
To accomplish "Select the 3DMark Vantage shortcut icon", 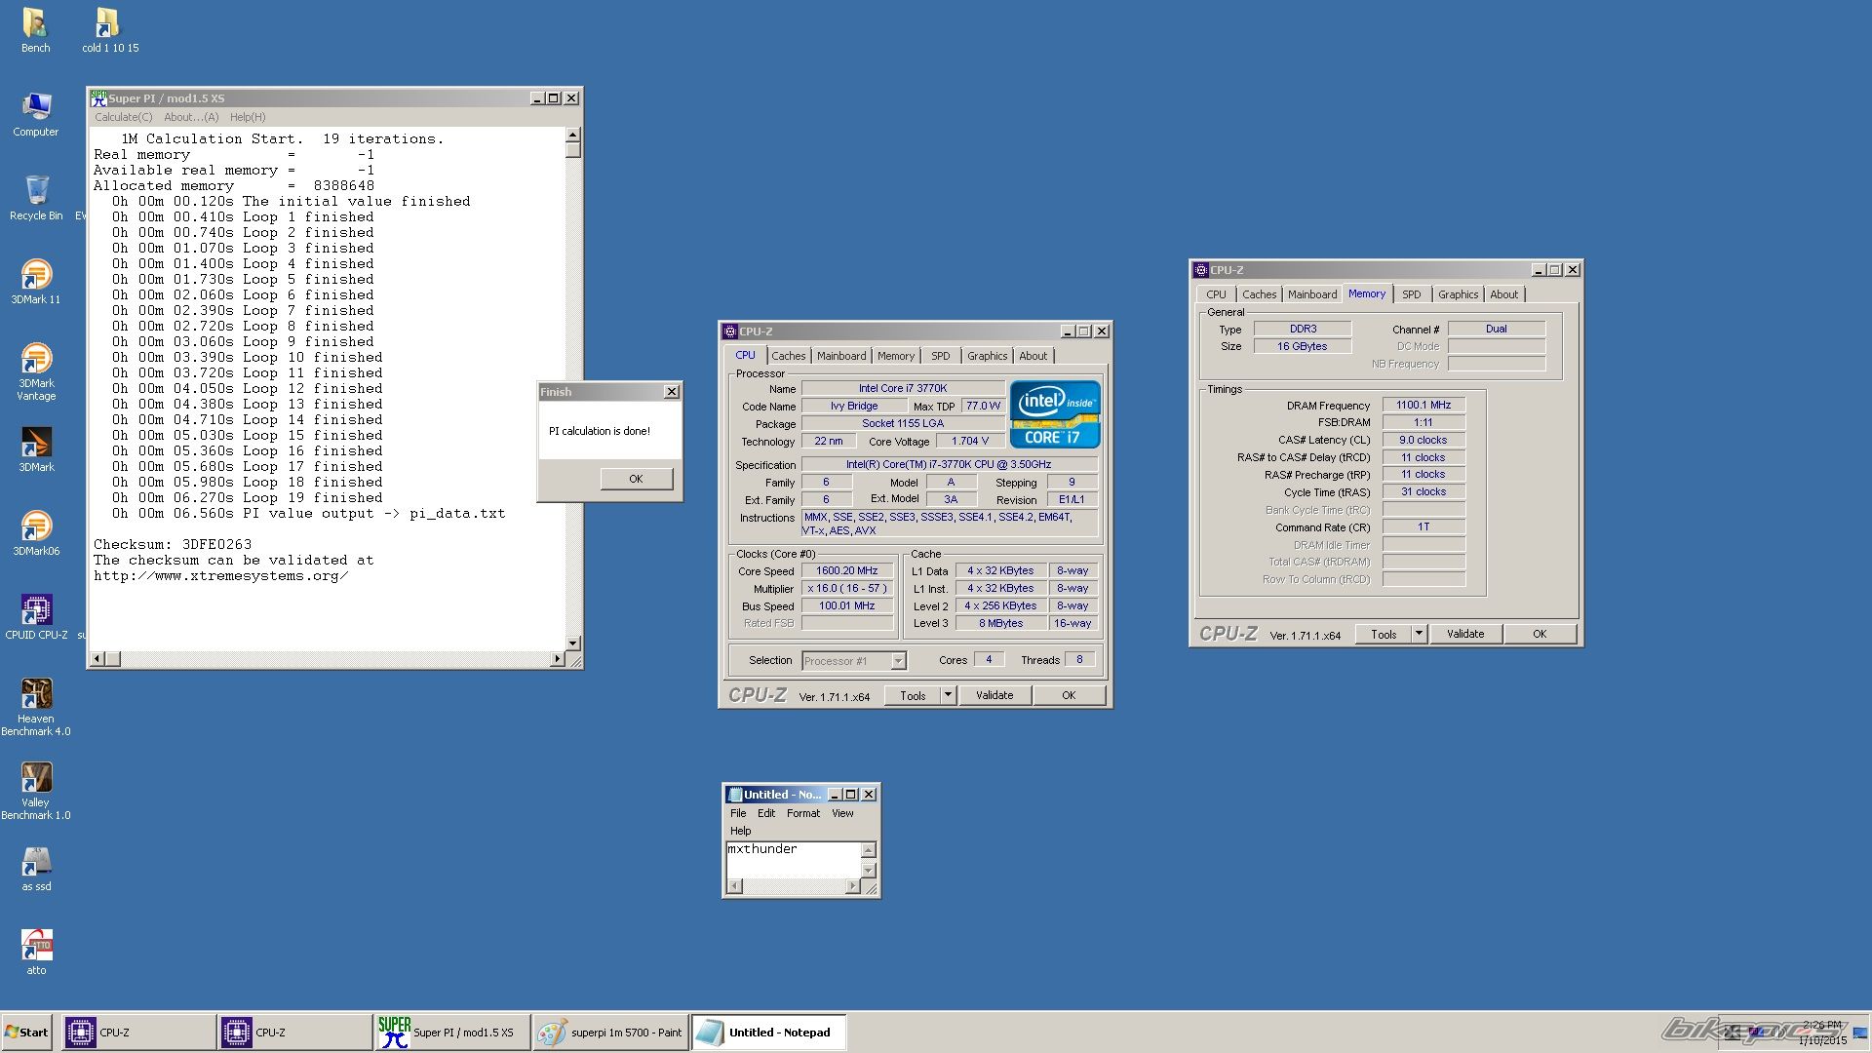I will click(x=36, y=359).
